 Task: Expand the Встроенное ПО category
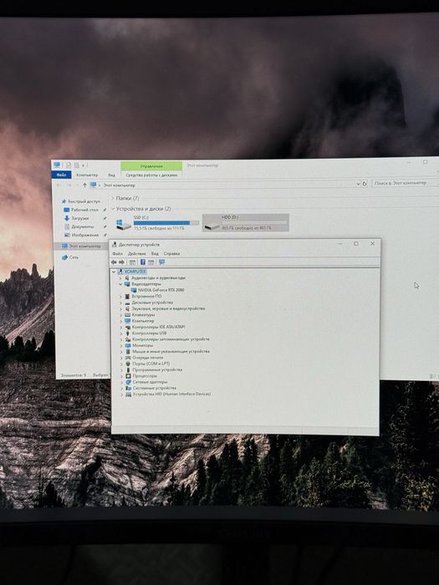click(120, 297)
